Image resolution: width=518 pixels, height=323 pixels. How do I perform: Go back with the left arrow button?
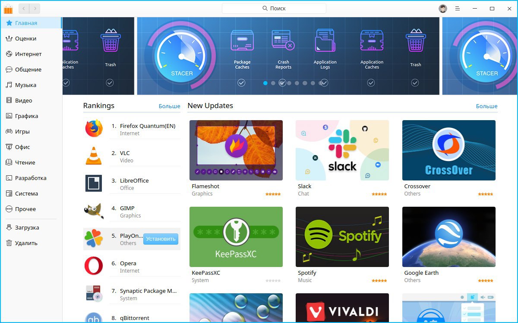point(23,8)
